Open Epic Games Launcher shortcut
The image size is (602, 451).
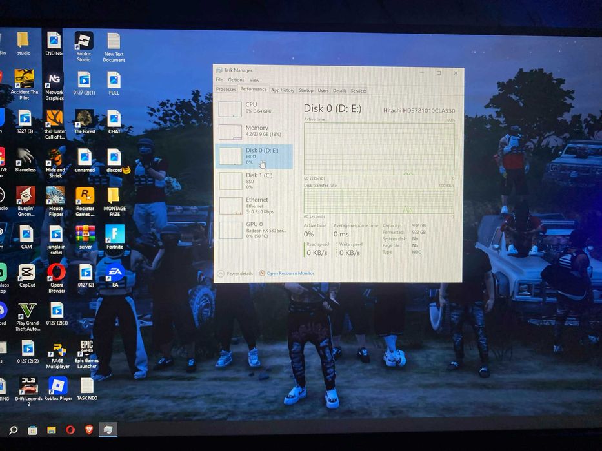click(86, 354)
